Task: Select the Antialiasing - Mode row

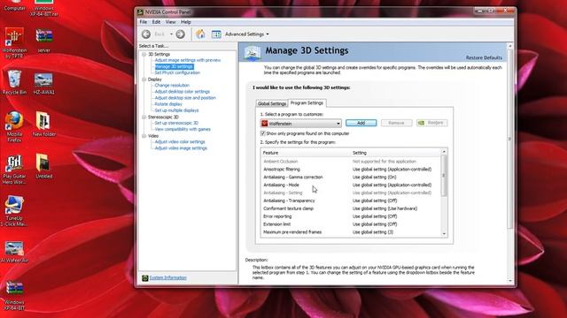Action: pos(351,185)
